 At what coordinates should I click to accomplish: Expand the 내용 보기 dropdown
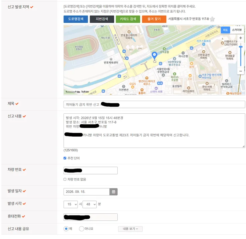130,229
